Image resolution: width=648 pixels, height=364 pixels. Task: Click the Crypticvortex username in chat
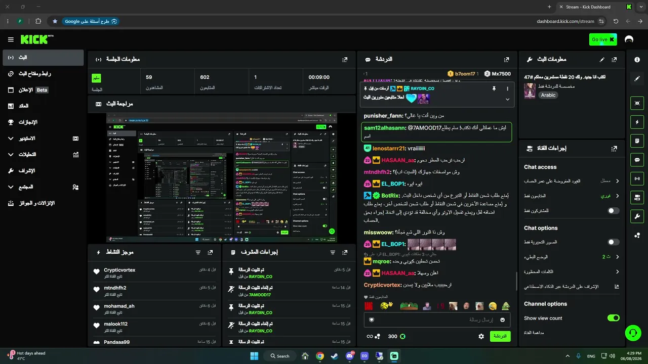click(x=382, y=285)
